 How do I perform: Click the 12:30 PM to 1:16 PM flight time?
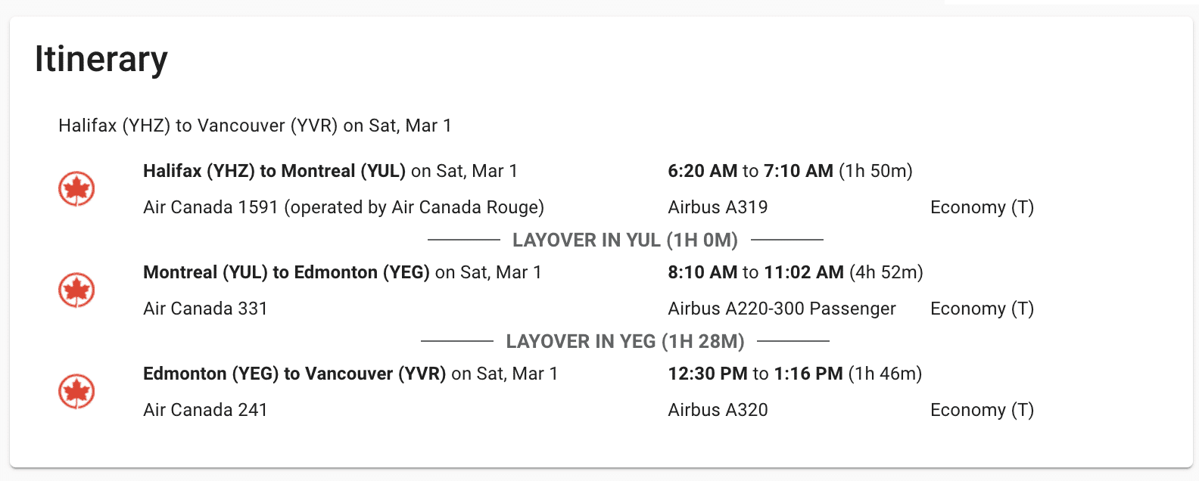tap(794, 374)
